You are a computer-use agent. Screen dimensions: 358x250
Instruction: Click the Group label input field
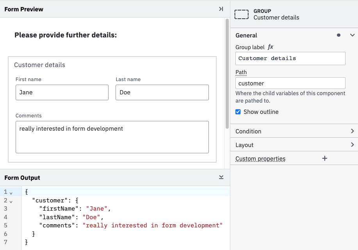(290, 59)
